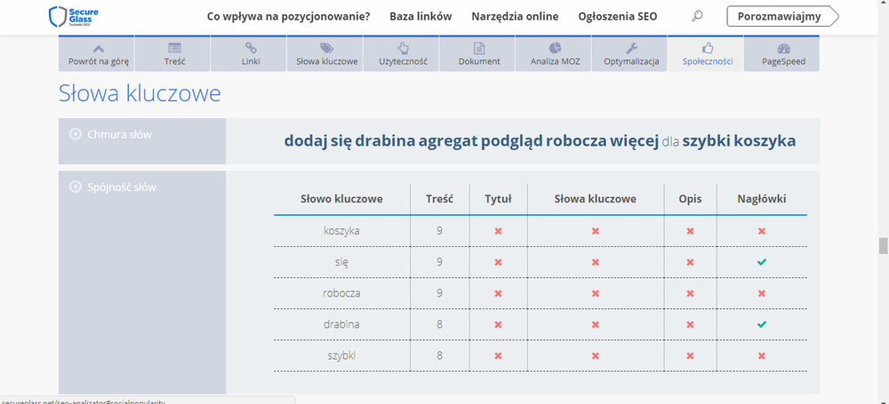This screenshot has width=889, height=404.
Task: Click the Nagłówki column header
Action: pos(762,199)
